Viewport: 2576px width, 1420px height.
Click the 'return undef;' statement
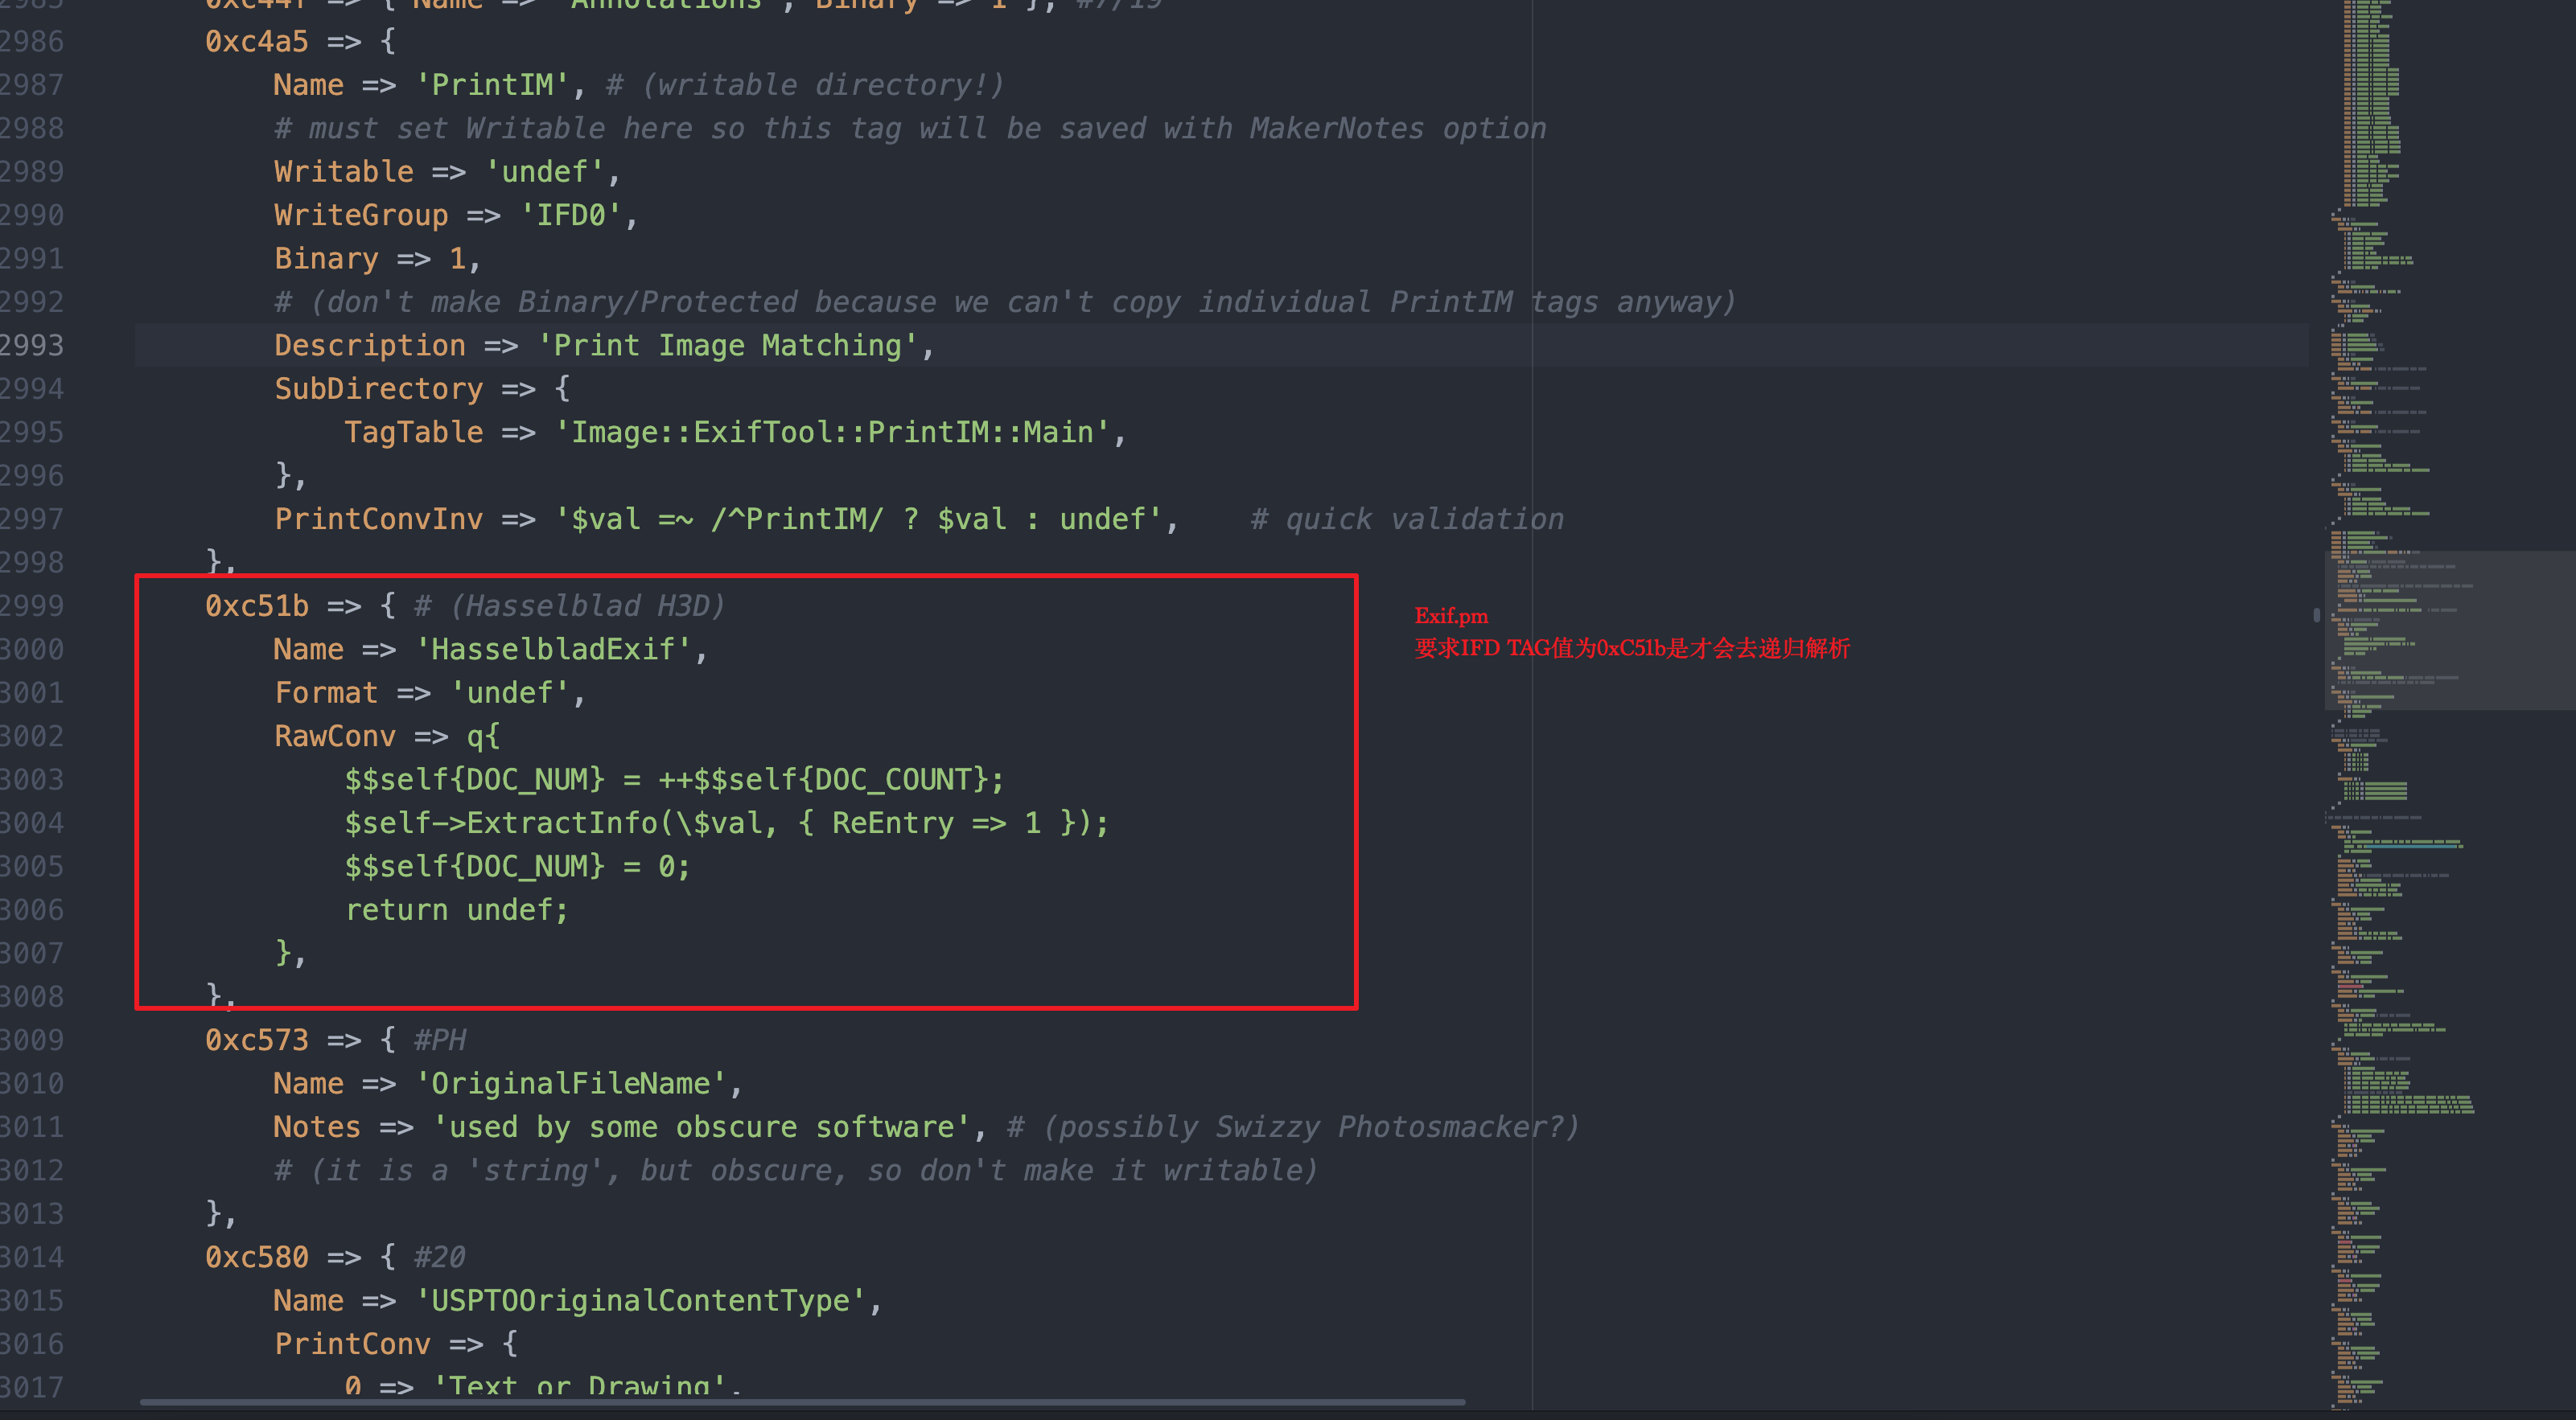pos(457,909)
